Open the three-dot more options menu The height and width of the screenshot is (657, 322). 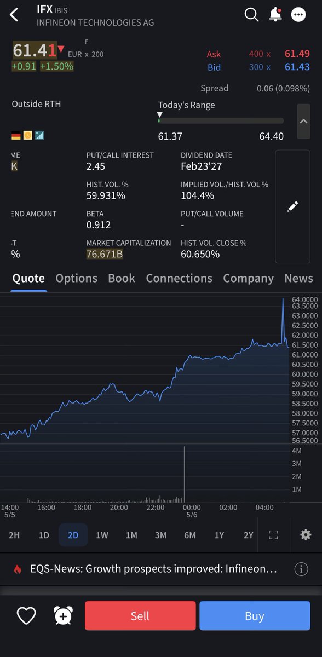[298, 15]
